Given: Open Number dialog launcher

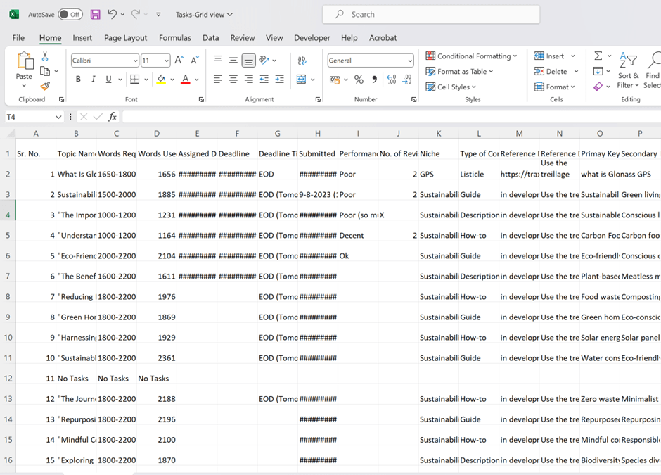Looking at the screenshot, I should 413,99.
